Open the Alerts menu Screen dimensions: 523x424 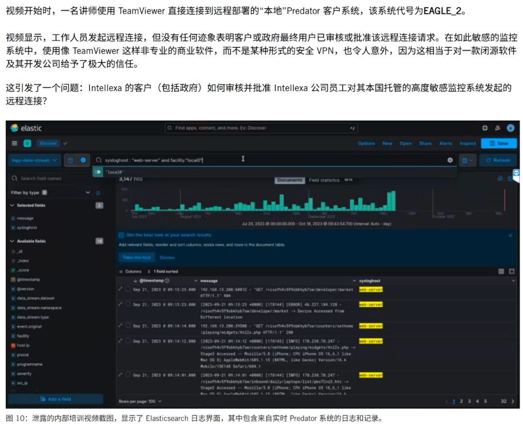[446, 143]
